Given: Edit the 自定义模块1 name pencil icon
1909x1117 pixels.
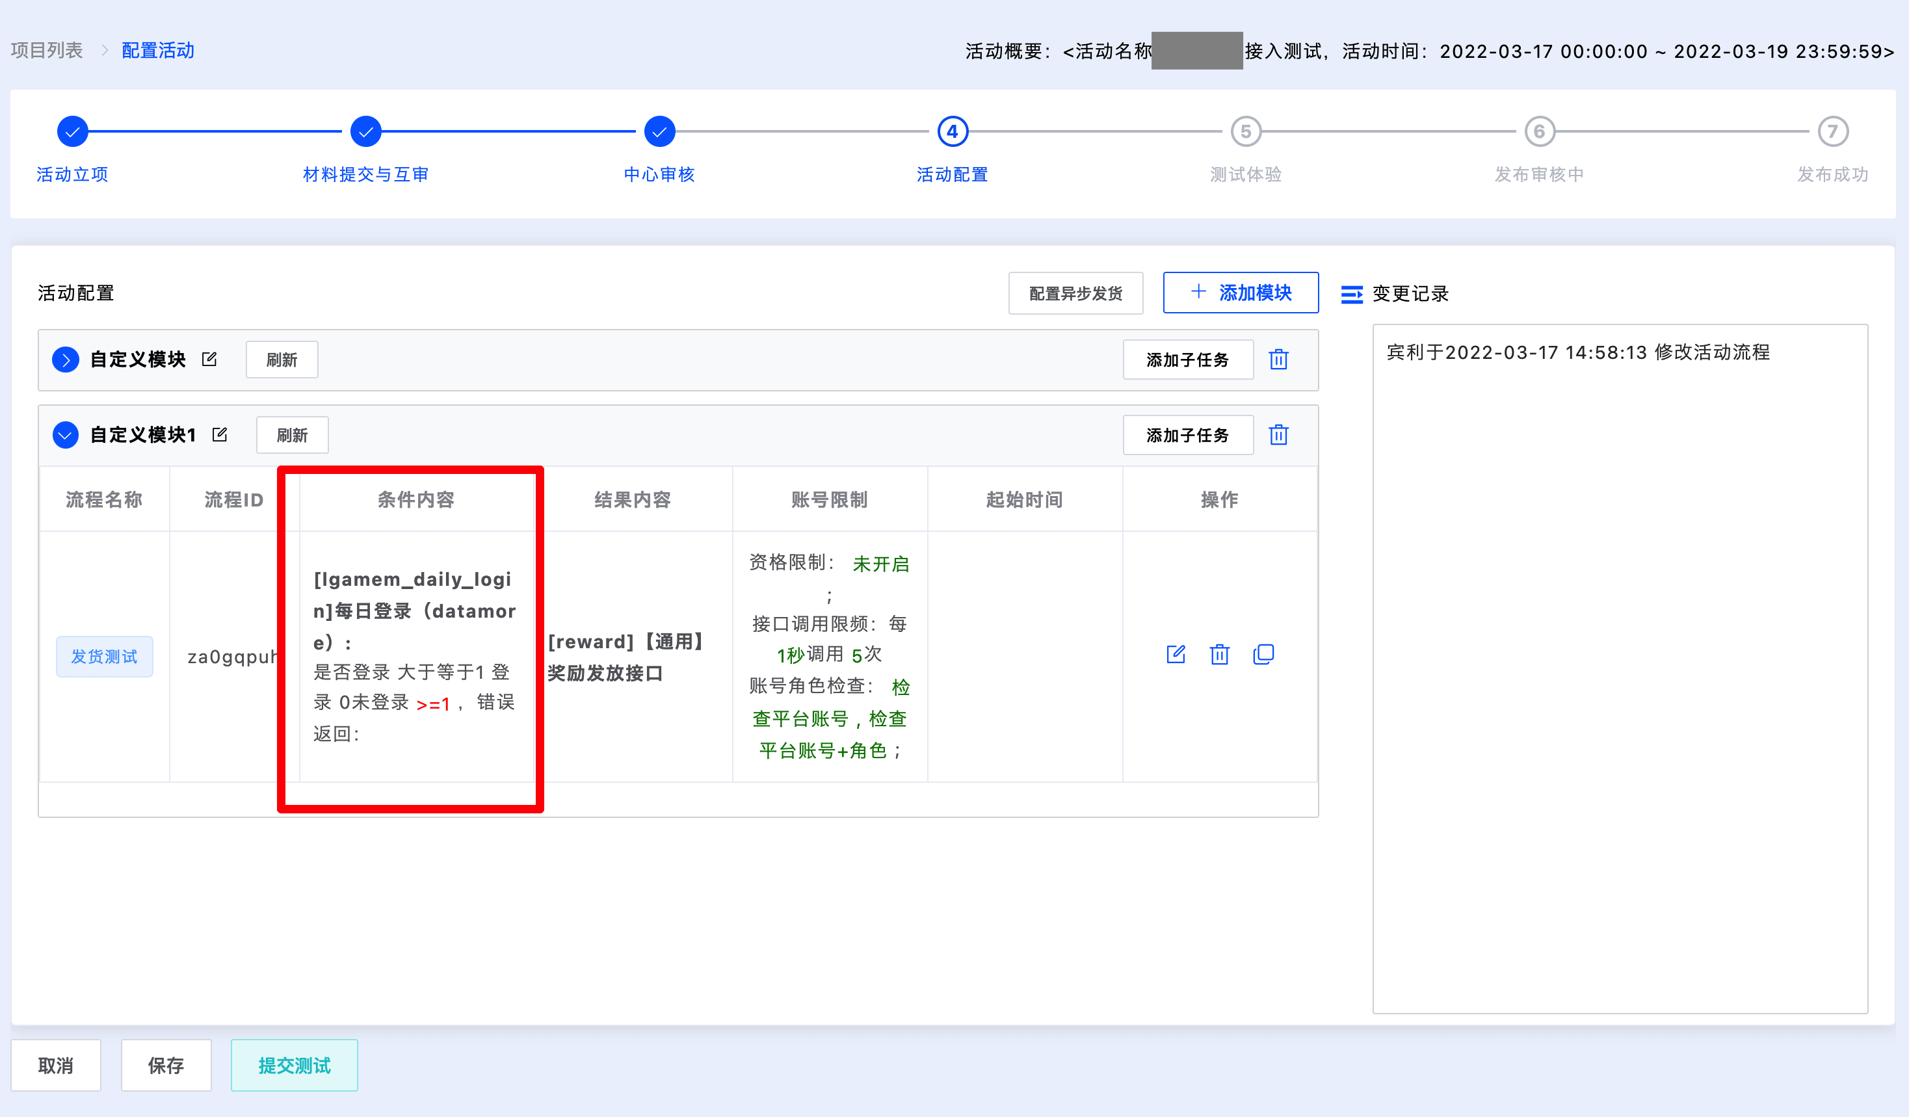Looking at the screenshot, I should coord(220,435).
